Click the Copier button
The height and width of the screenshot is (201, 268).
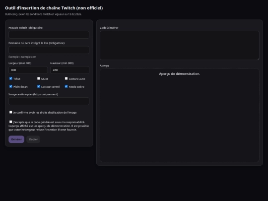[33, 139]
